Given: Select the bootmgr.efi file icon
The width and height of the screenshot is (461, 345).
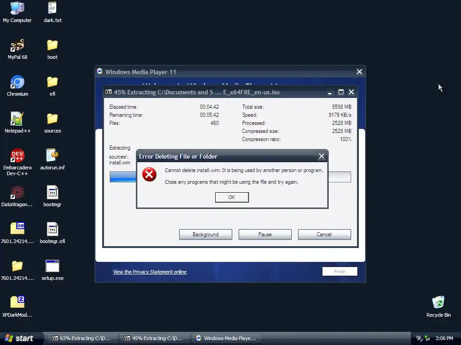Looking at the screenshot, I should 52,233.
